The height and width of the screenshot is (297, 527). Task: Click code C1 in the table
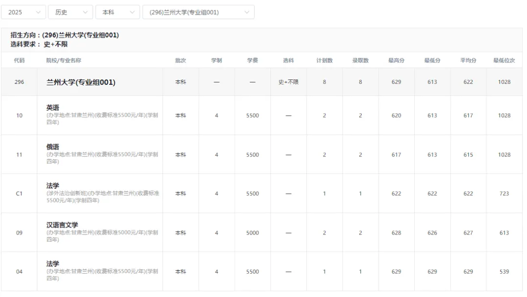point(19,194)
